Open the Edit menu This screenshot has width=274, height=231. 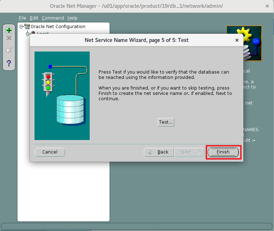pos(34,18)
